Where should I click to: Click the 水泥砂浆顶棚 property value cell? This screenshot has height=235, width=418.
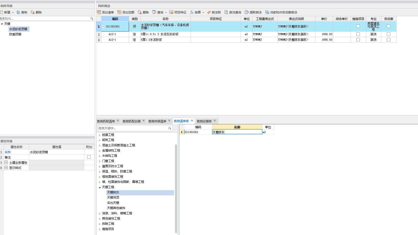tap(56, 152)
